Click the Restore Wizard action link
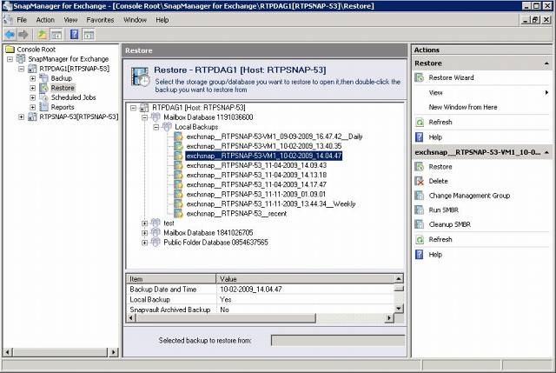This screenshot has width=556, height=373. (x=451, y=77)
